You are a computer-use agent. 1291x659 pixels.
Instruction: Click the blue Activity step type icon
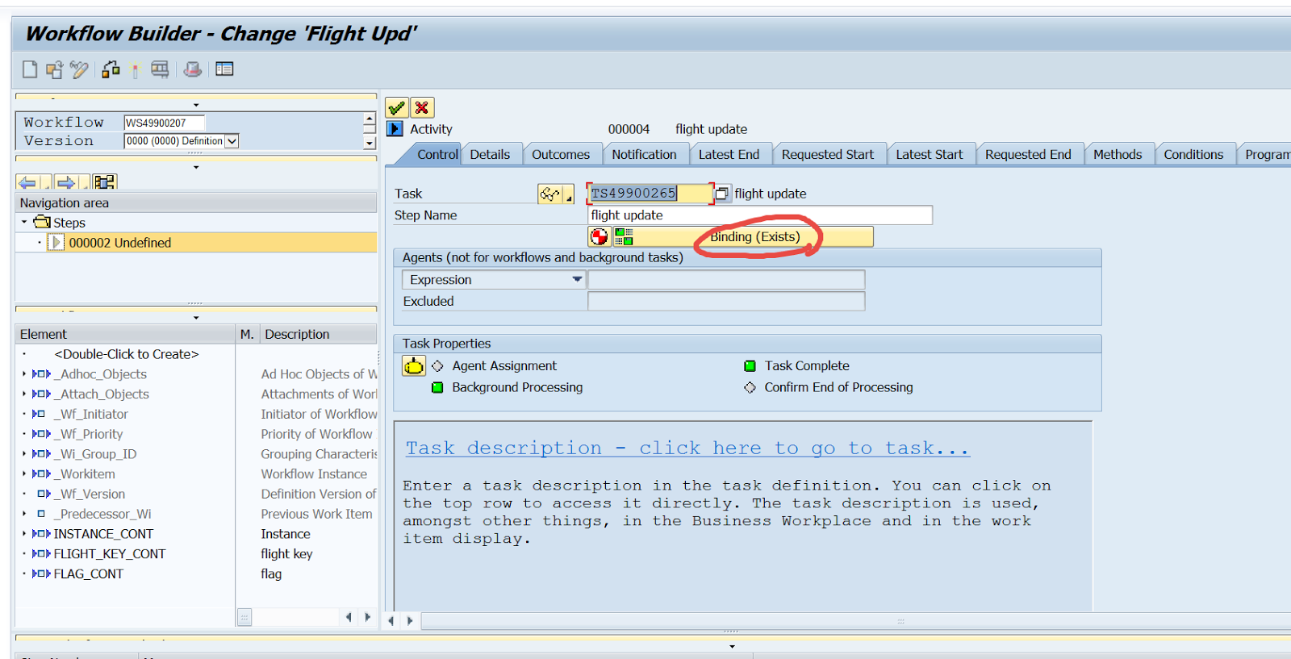(395, 129)
